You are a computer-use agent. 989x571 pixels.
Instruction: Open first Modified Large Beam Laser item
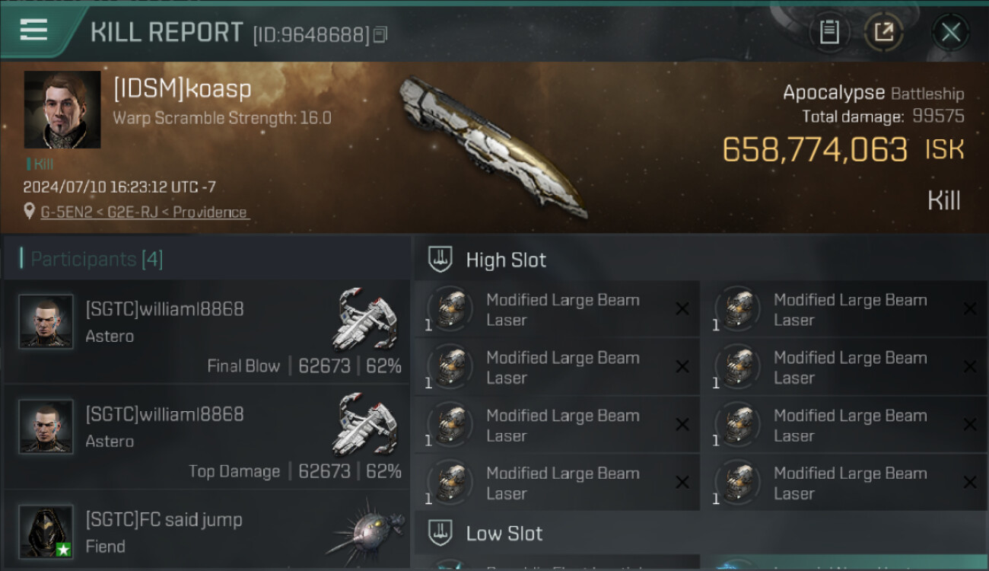pos(556,309)
